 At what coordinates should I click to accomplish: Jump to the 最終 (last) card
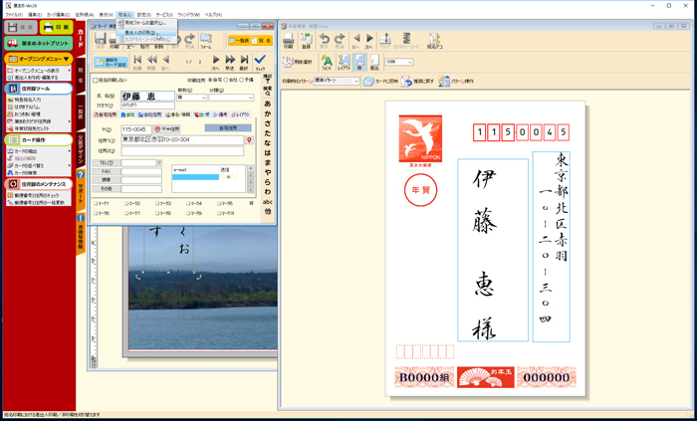(245, 62)
